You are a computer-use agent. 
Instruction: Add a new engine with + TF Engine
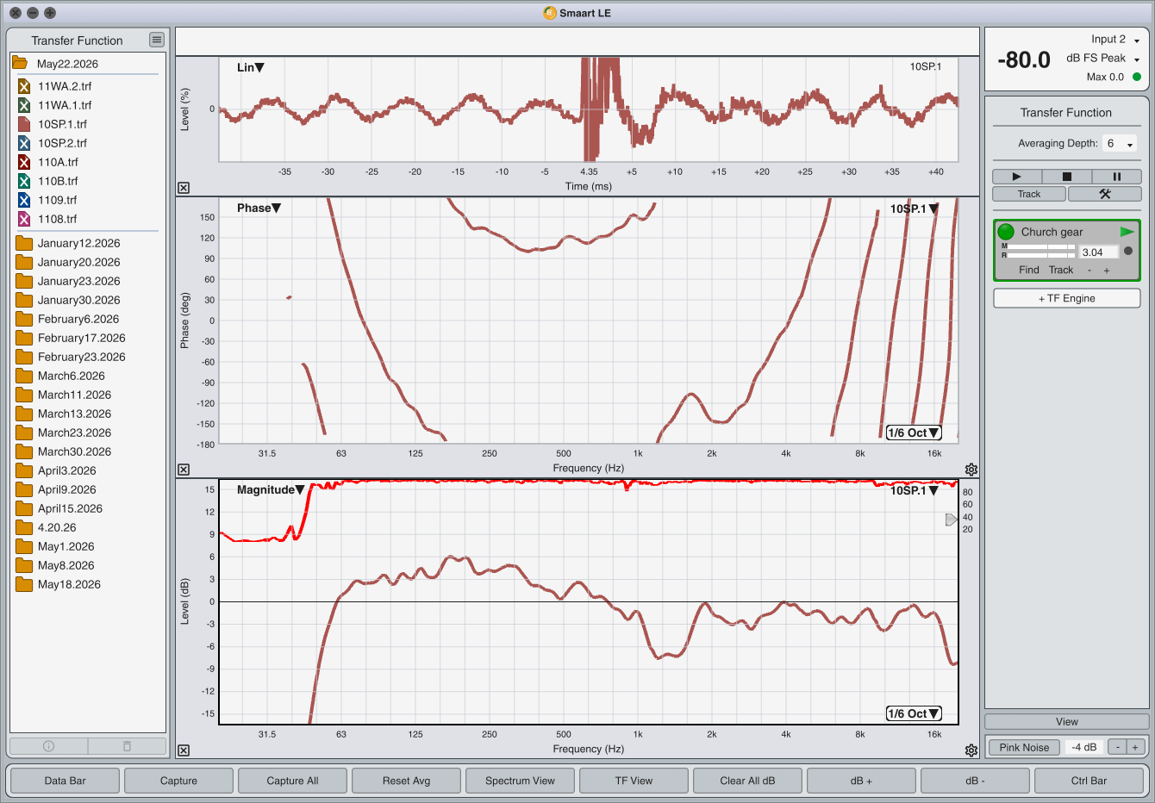1067,298
